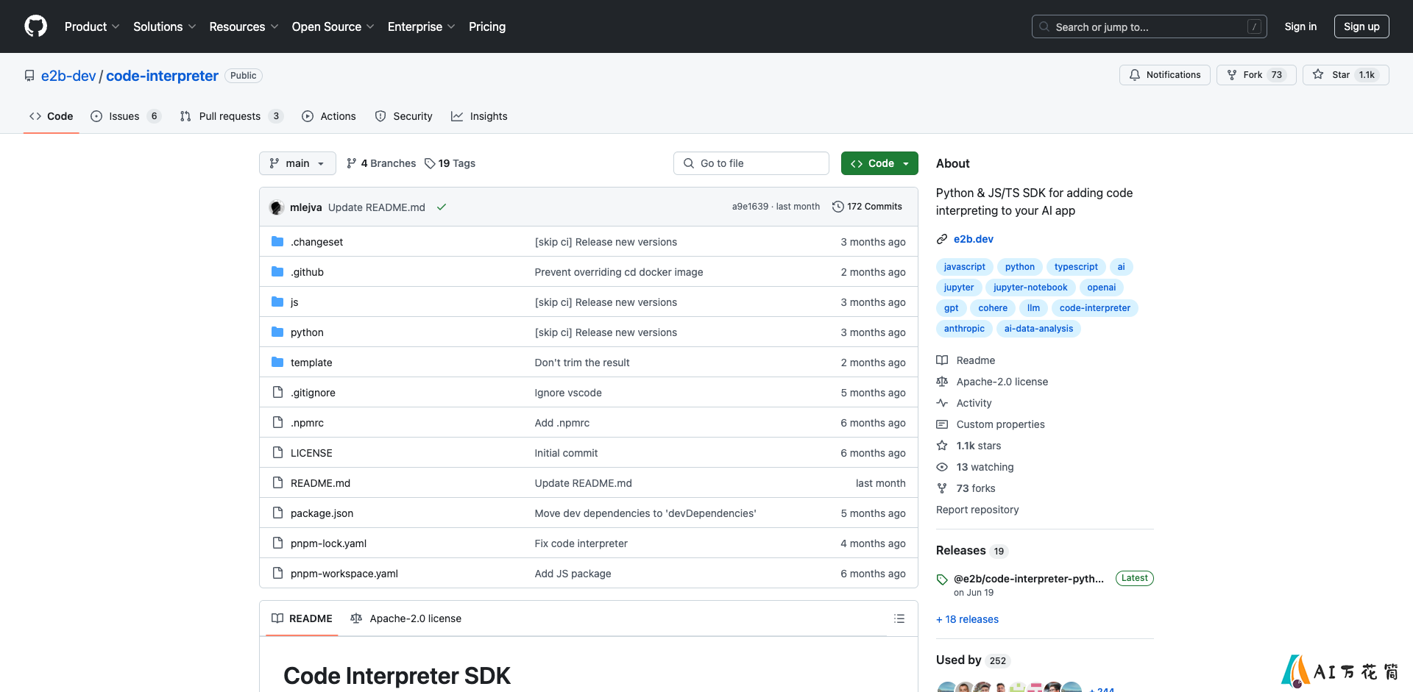Viewport: 1413px width, 692px height.
Task: Select the README tab
Action: click(302, 618)
